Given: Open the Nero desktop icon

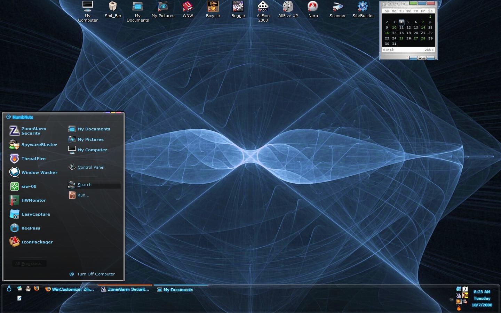Looking at the screenshot, I should point(313,9).
